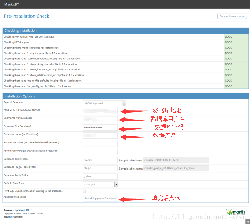This screenshot has height=224, width=250.
Task: Focus the Admin Password input field
Action: 100,152
